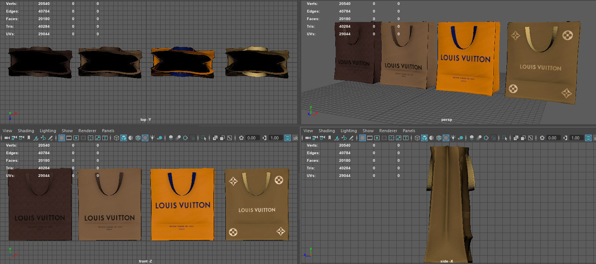Select the orange Louis Vuitton bag in persp view
This screenshot has width=596, height=264.
pyautogui.click(x=468, y=59)
